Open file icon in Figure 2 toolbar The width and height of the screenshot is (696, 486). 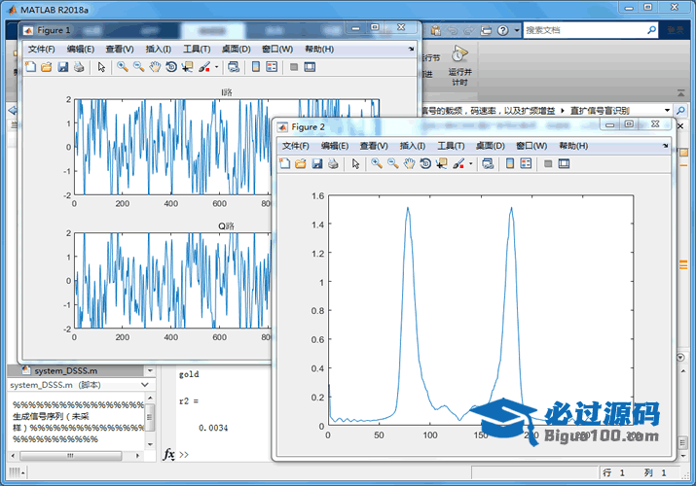[301, 163]
